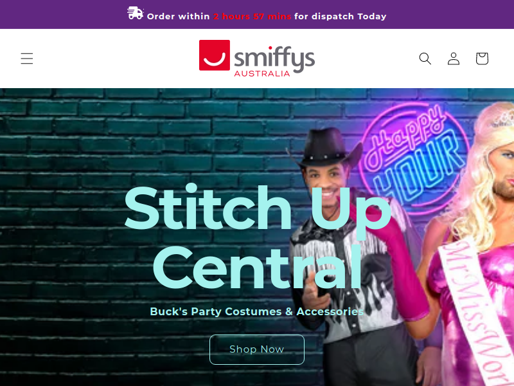Image resolution: width=514 pixels, height=386 pixels.
Task: View the shopping cart bag icon
Action: pos(483,59)
